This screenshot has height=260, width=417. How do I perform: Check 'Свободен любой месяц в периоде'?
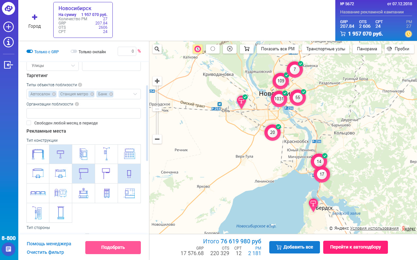29,123
